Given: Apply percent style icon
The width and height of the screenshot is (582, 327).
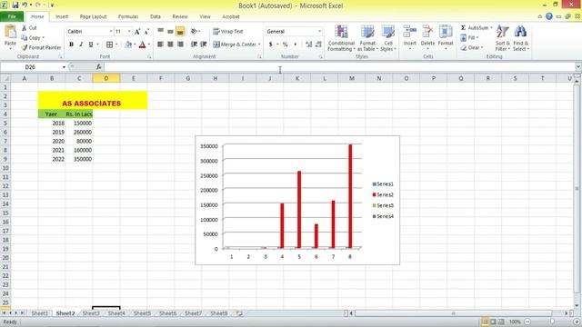Looking at the screenshot, I should pos(285,45).
